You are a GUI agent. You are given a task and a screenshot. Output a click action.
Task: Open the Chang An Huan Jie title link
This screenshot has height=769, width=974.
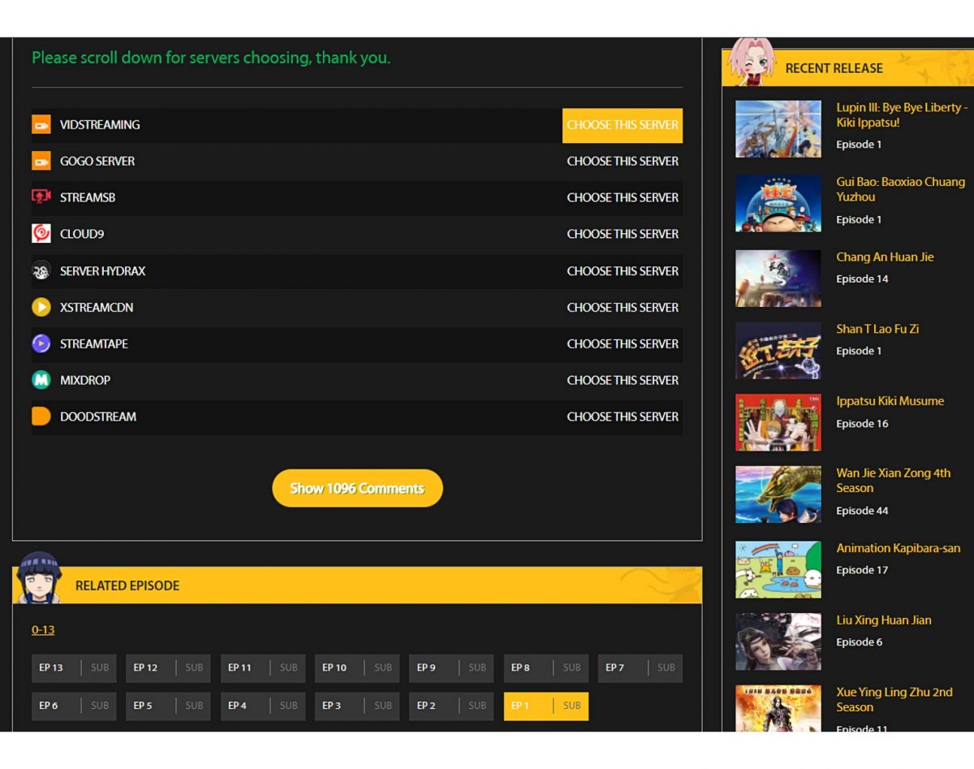pyautogui.click(x=885, y=257)
